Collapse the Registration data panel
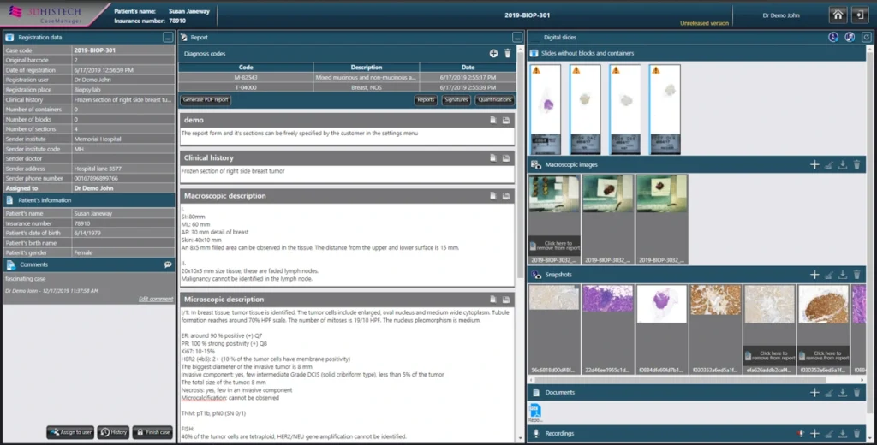Image resolution: width=877 pixels, height=445 pixels. [168, 38]
